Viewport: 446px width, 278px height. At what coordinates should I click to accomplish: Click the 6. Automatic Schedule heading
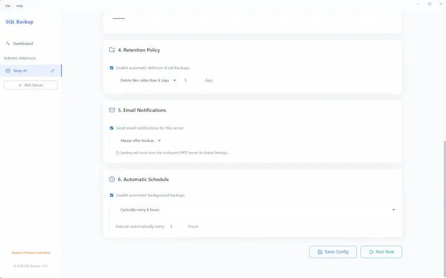143,179
